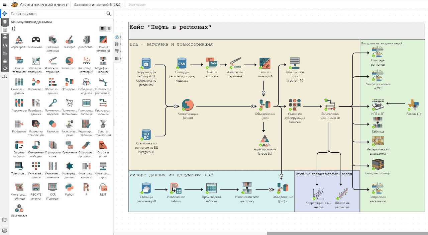Switch palette to list view

click(109, 29)
